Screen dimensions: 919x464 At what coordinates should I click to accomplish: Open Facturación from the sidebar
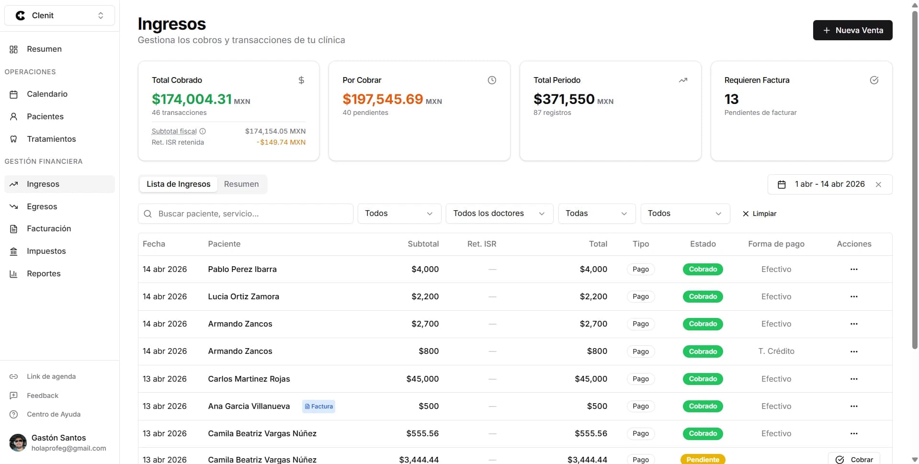pyautogui.click(x=59, y=229)
